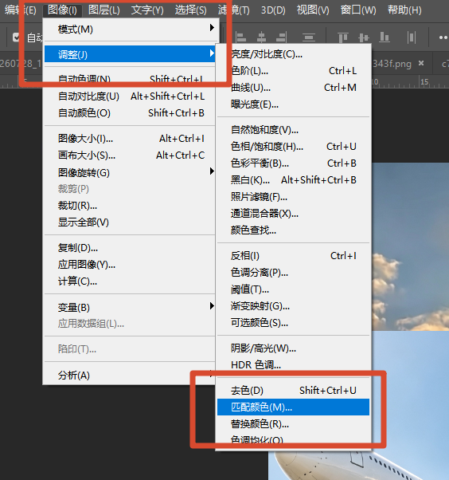The image size is (449, 480).
Task: Choose 渐变映射(G)... adjustment
Action: click(293, 306)
